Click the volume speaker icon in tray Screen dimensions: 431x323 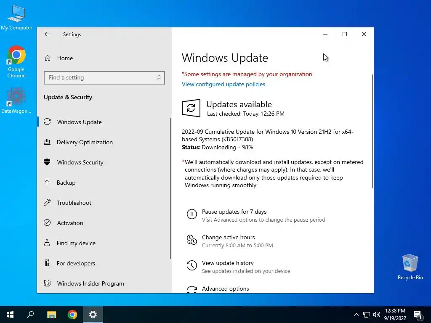[377, 315]
